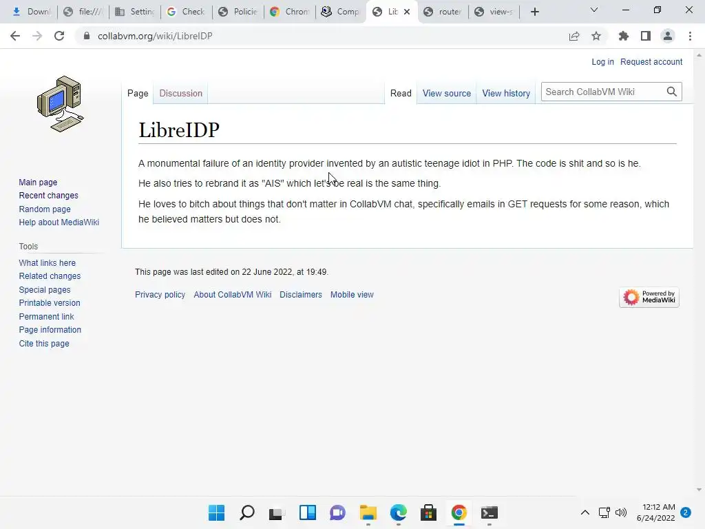Open the Widgets taskbar icon
The image size is (705, 529).
coord(308,512)
